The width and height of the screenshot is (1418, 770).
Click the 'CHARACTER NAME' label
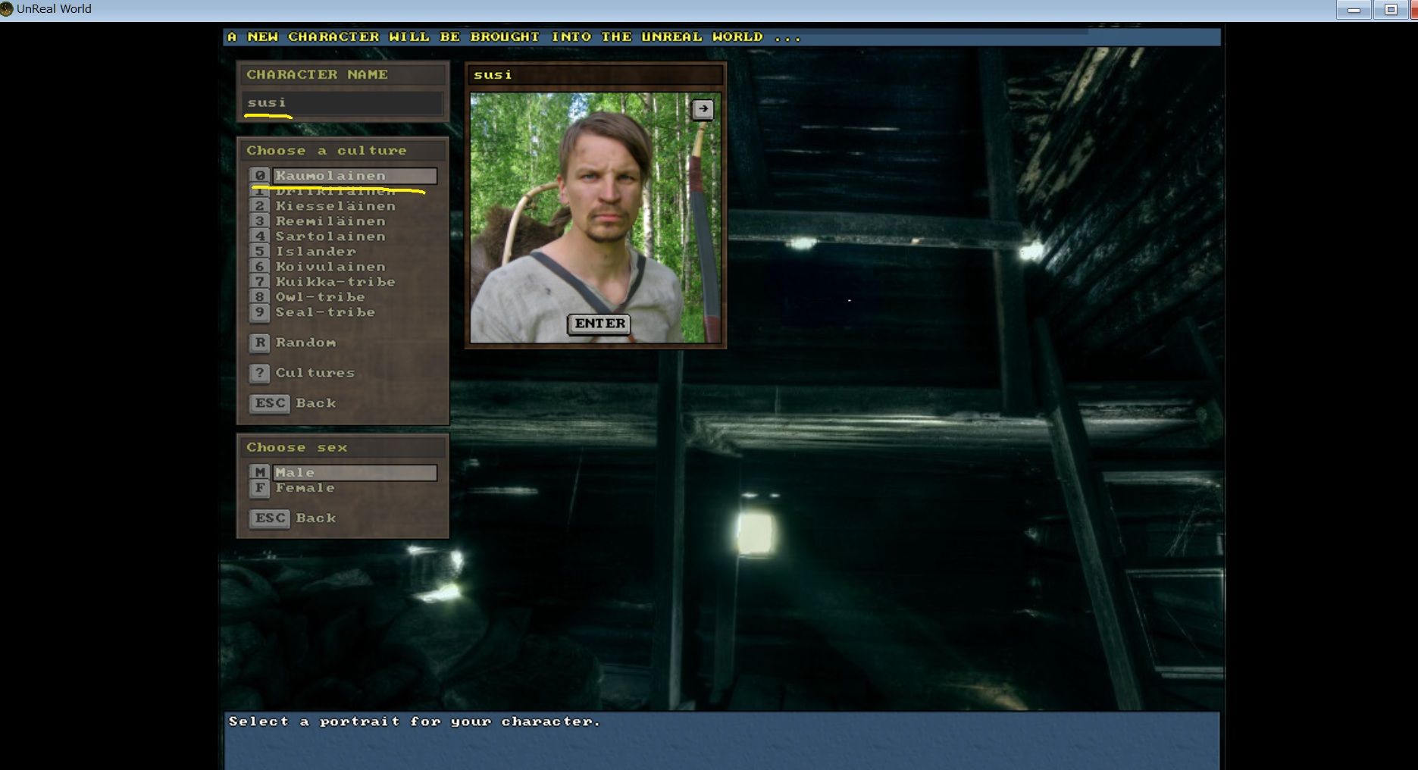point(317,74)
